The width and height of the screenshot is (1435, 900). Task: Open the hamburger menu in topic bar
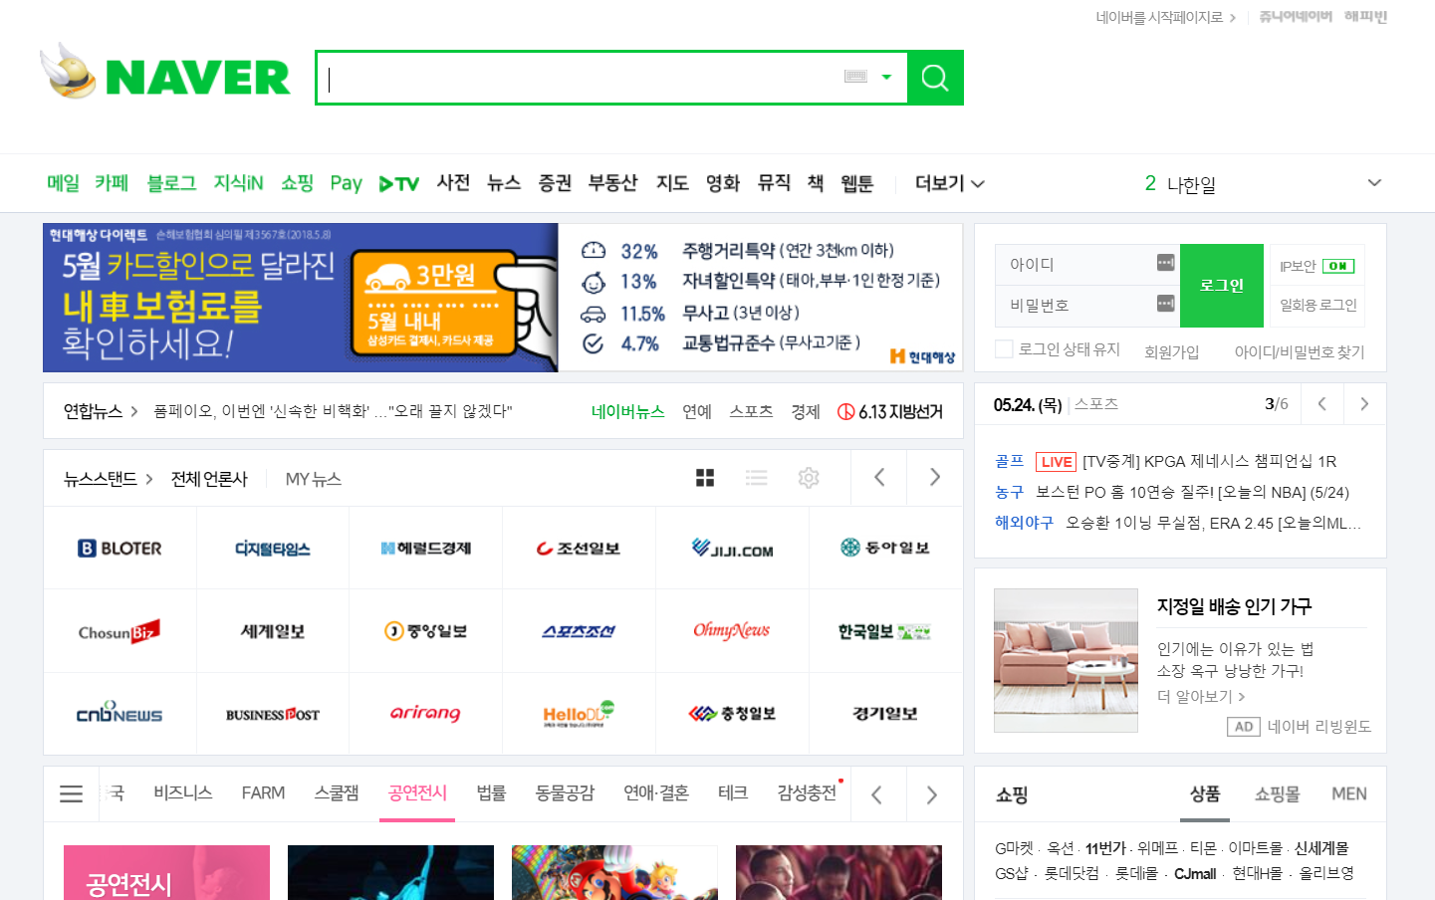(x=71, y=793)
